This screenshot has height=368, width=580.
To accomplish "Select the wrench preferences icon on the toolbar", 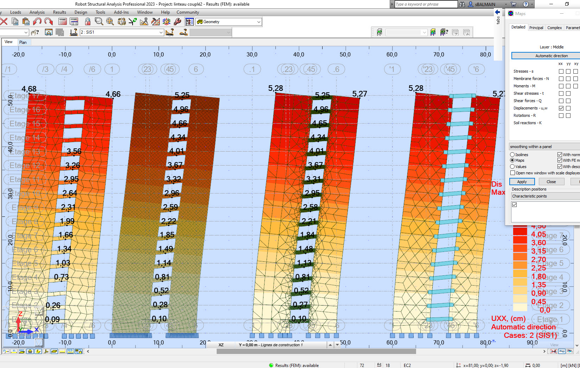I will click(178, 21).
